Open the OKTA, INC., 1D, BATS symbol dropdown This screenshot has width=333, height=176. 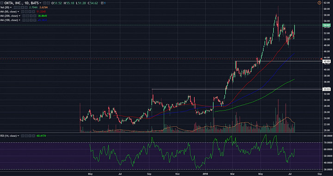click(x=40, y=3)
